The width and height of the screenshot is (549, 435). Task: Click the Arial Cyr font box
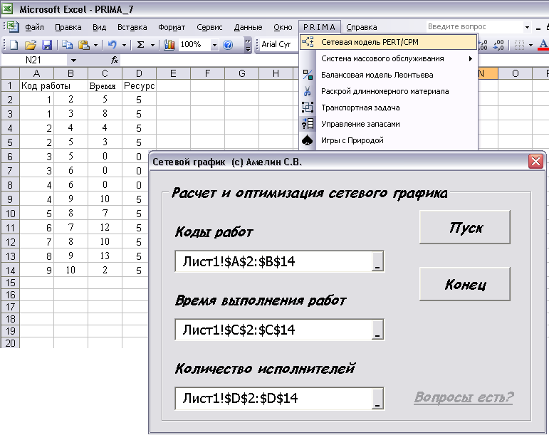pos(279,44)
